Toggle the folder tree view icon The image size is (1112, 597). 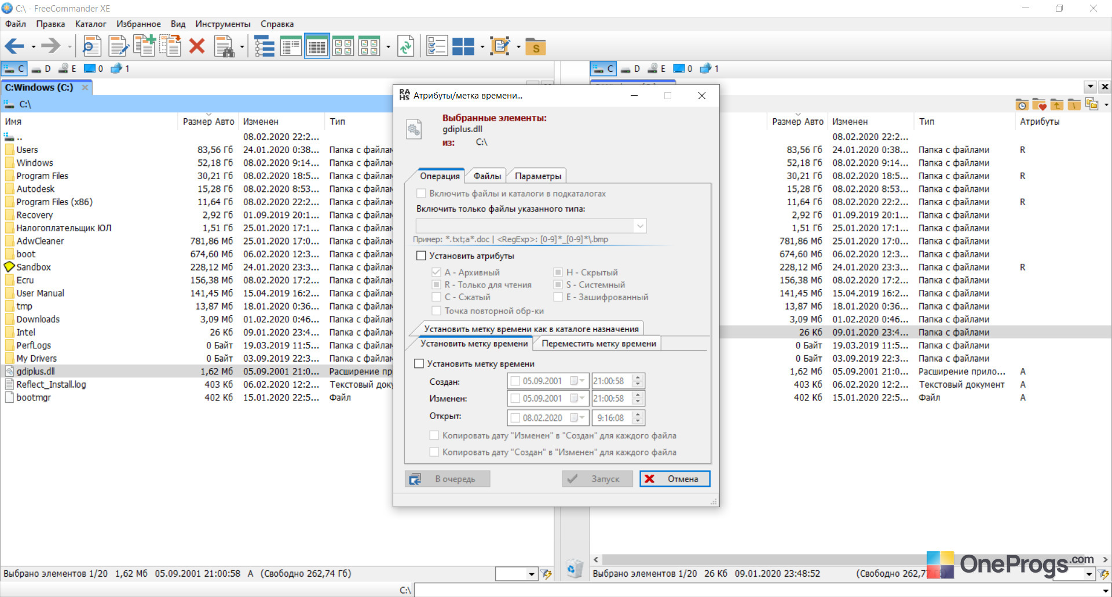pyautogui.click(x=264, y=46)
